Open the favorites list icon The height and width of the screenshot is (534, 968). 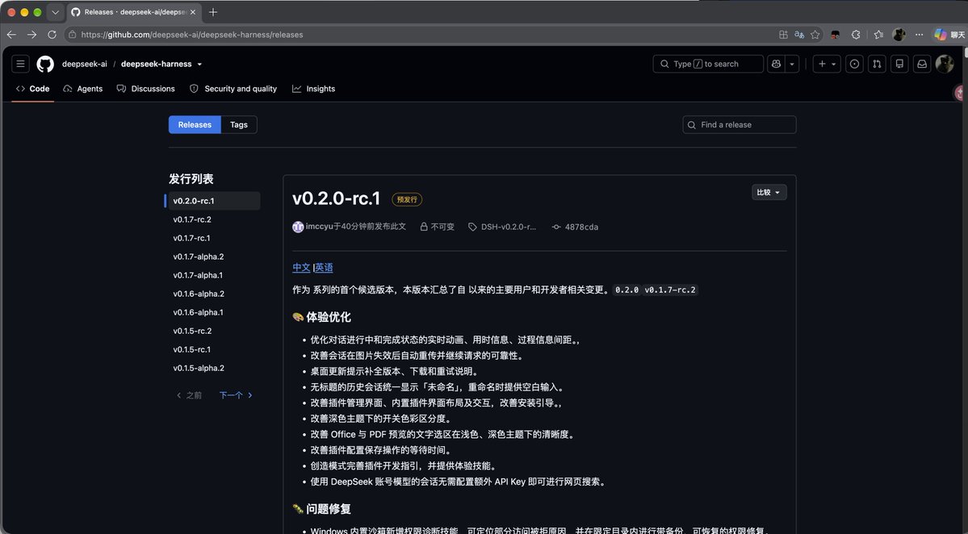pos(878,35)
